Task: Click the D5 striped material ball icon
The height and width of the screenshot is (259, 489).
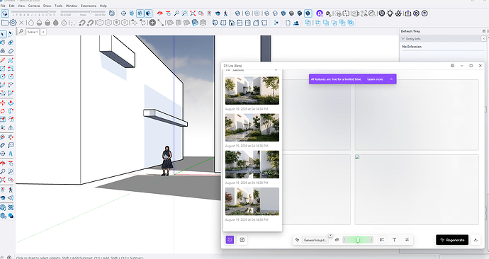Action: [x=382, y=13]
